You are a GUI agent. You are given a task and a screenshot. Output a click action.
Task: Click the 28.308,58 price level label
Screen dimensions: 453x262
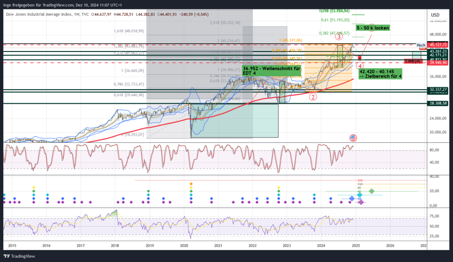pos(438,103)
